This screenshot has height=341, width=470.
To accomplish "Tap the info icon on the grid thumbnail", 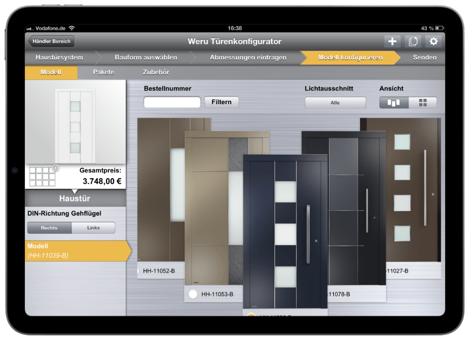I will [x=56, y=168].
